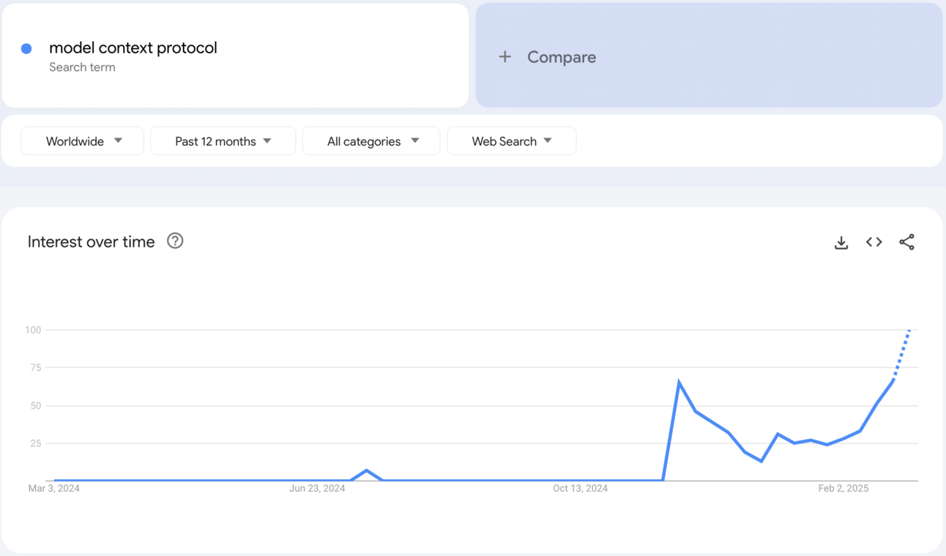Click the Oct 13, 2024 date label
Viewport: 946px width, 556px height.
coord(580,489)
